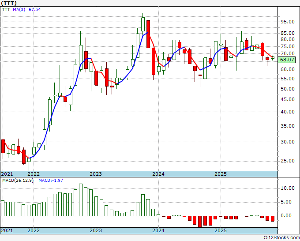Open the 12Stocks.com watermark link

tap(281, 237)
